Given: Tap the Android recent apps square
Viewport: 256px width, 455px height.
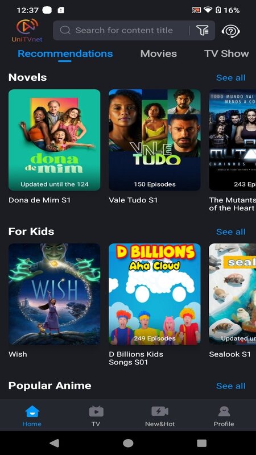Looking at the screenshot, I should point(202,443).
